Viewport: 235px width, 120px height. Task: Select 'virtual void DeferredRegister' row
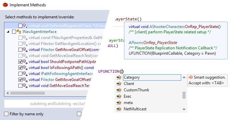click(55, 26)
